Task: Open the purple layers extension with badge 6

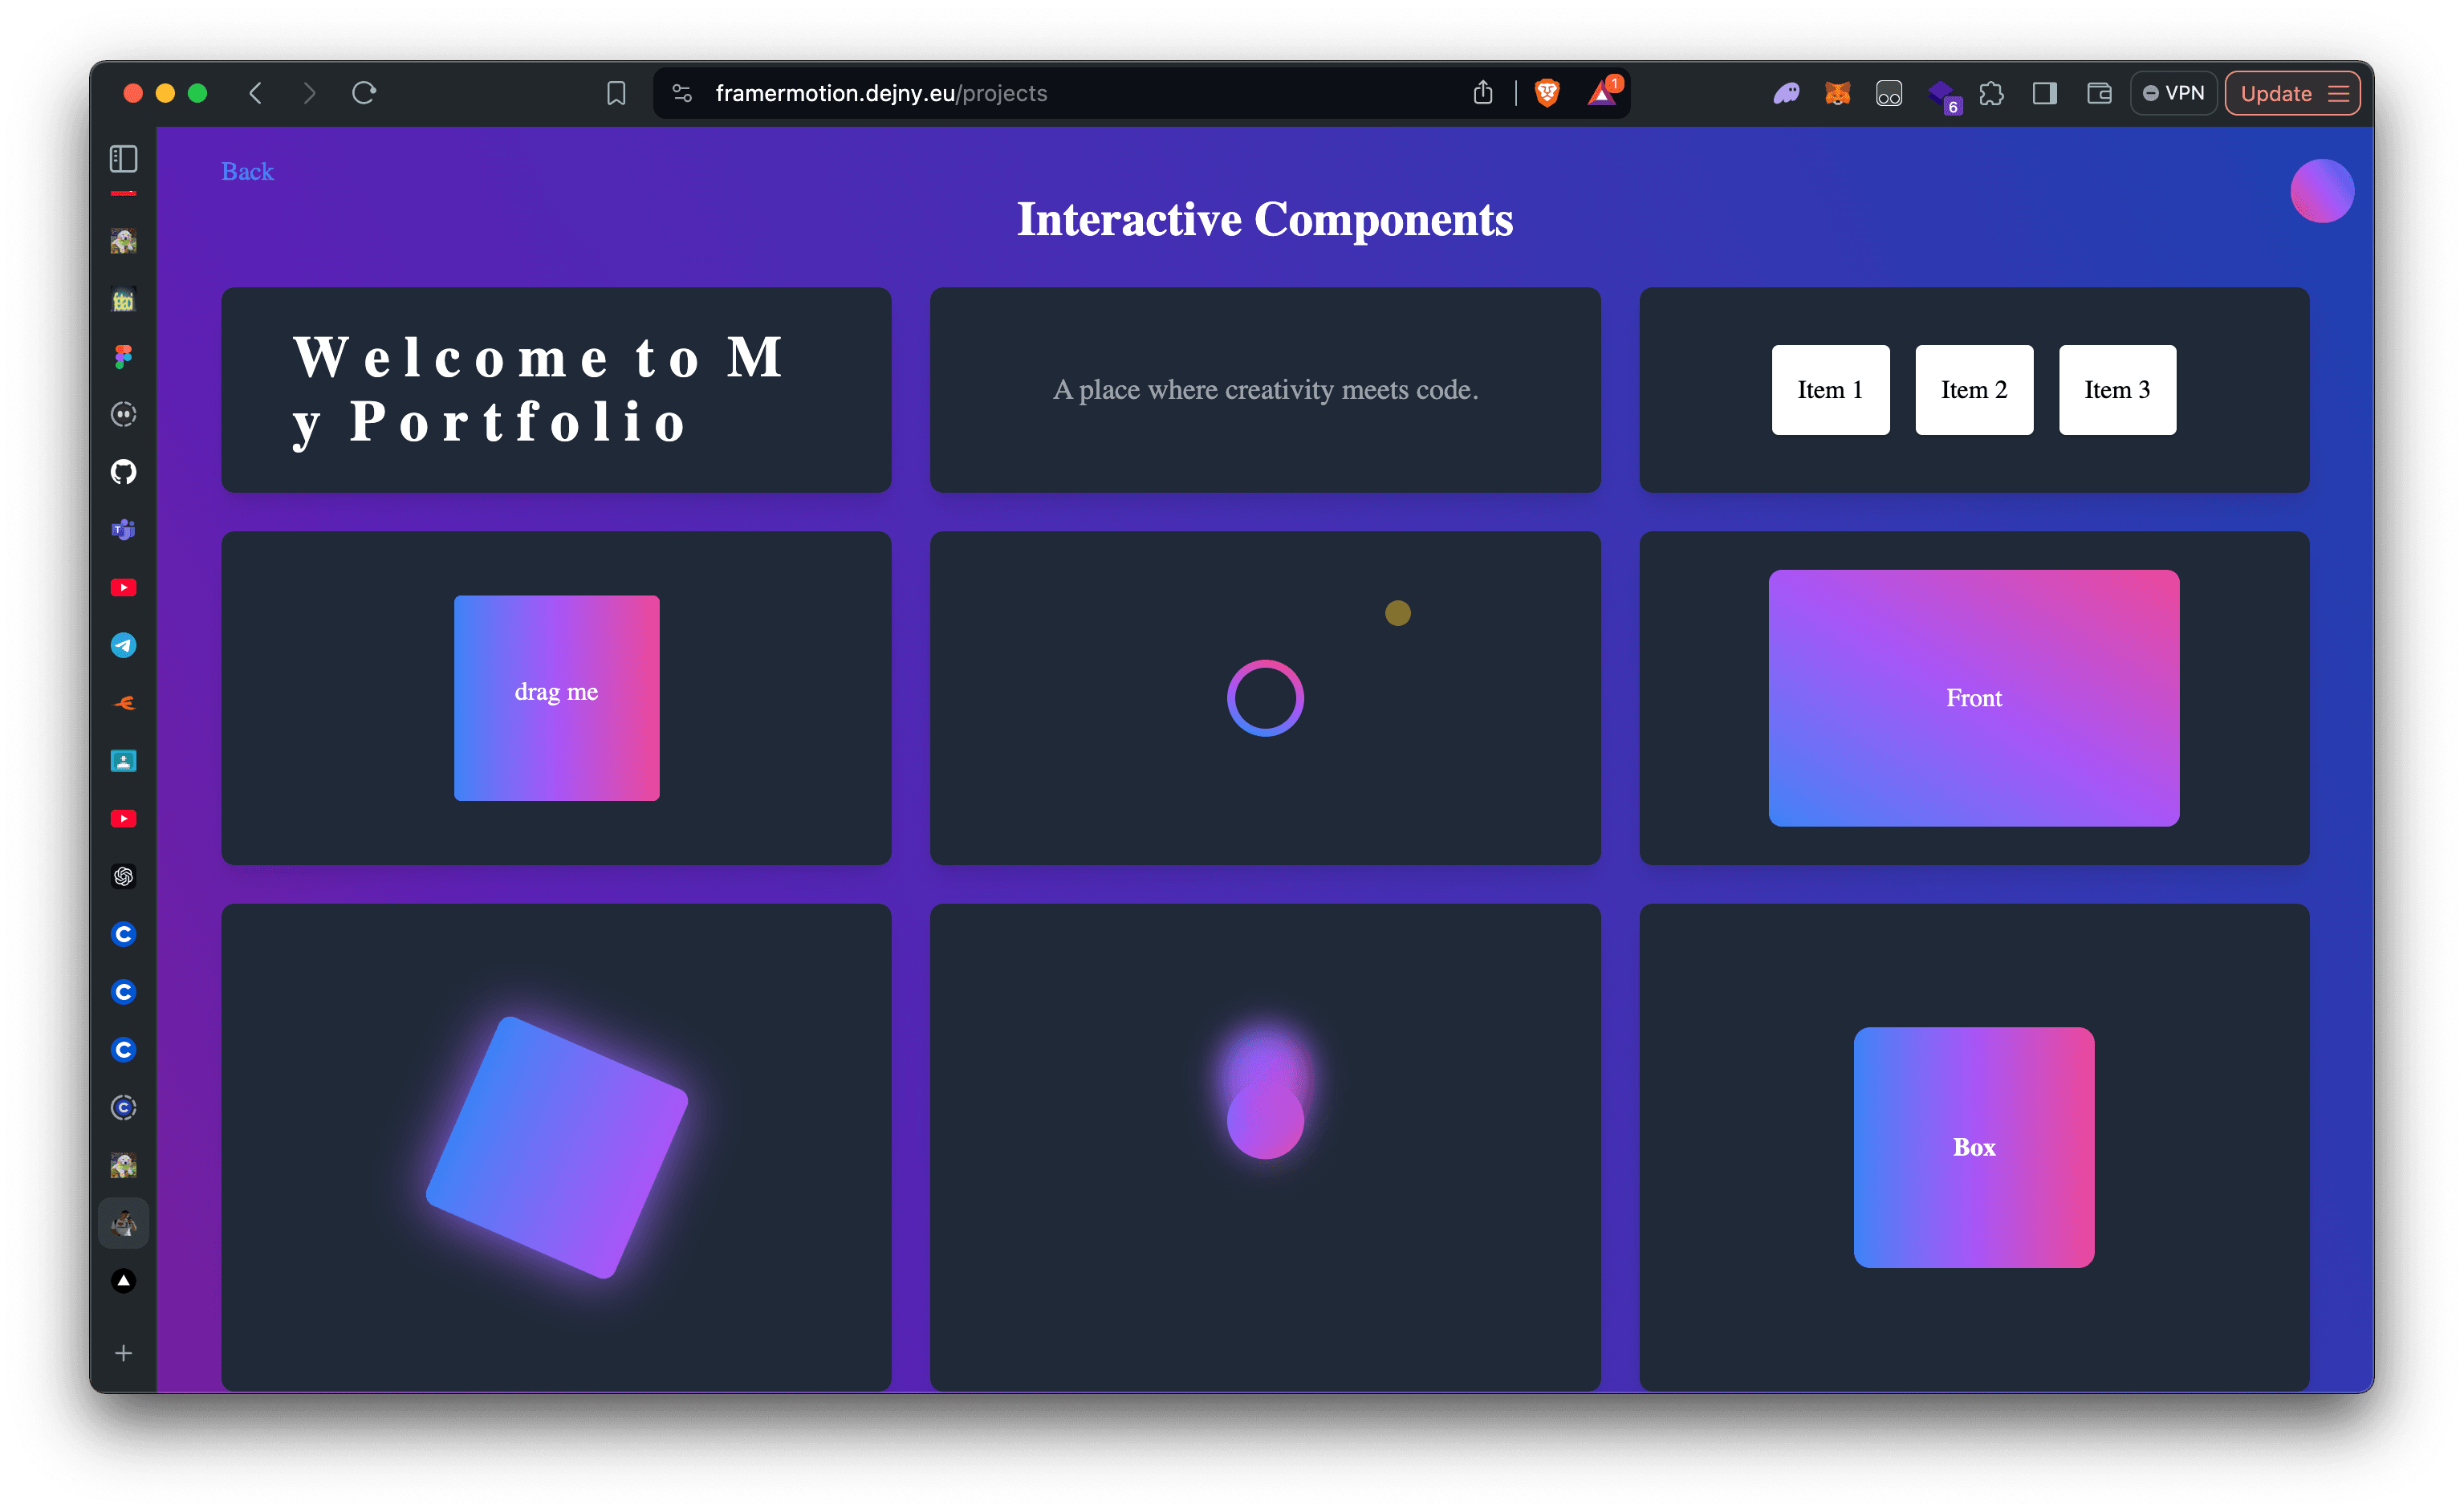Action: pyautogui.click(x=1942, y=95)
